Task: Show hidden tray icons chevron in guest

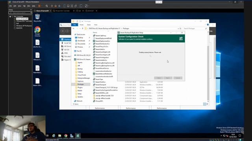Action: [x=221, y=136]
